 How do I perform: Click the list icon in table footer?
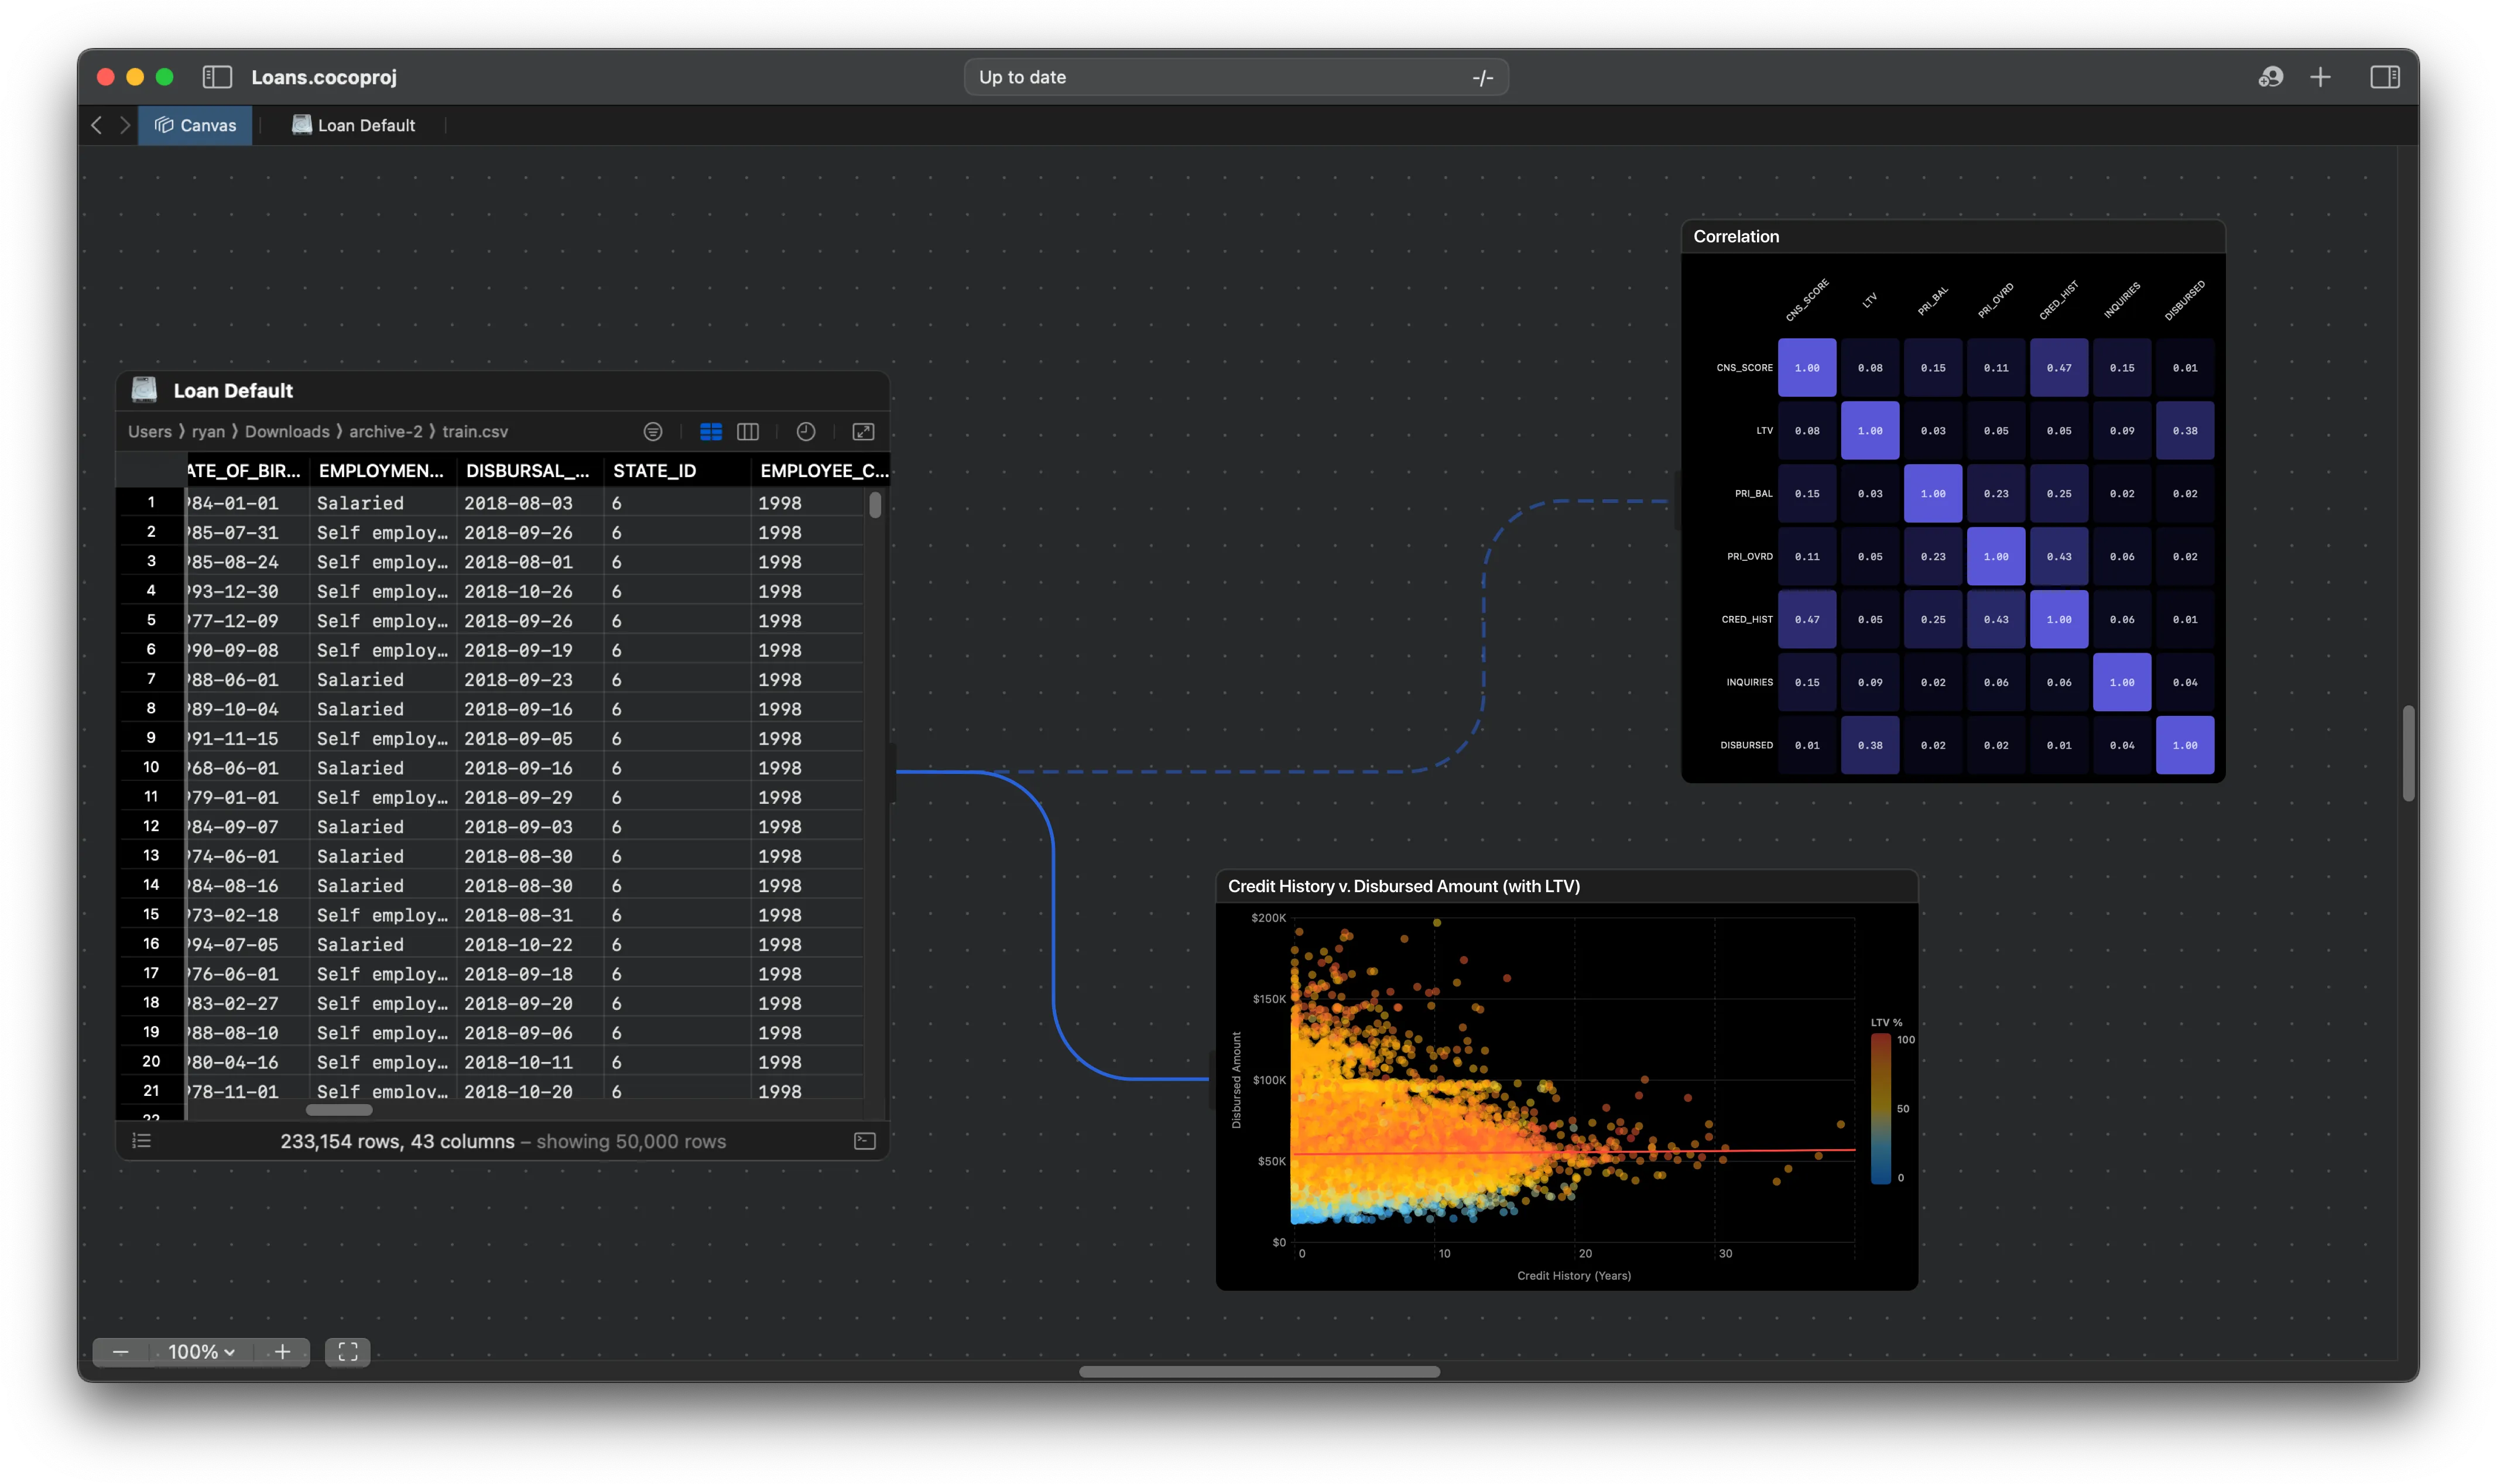[142, 1141]
